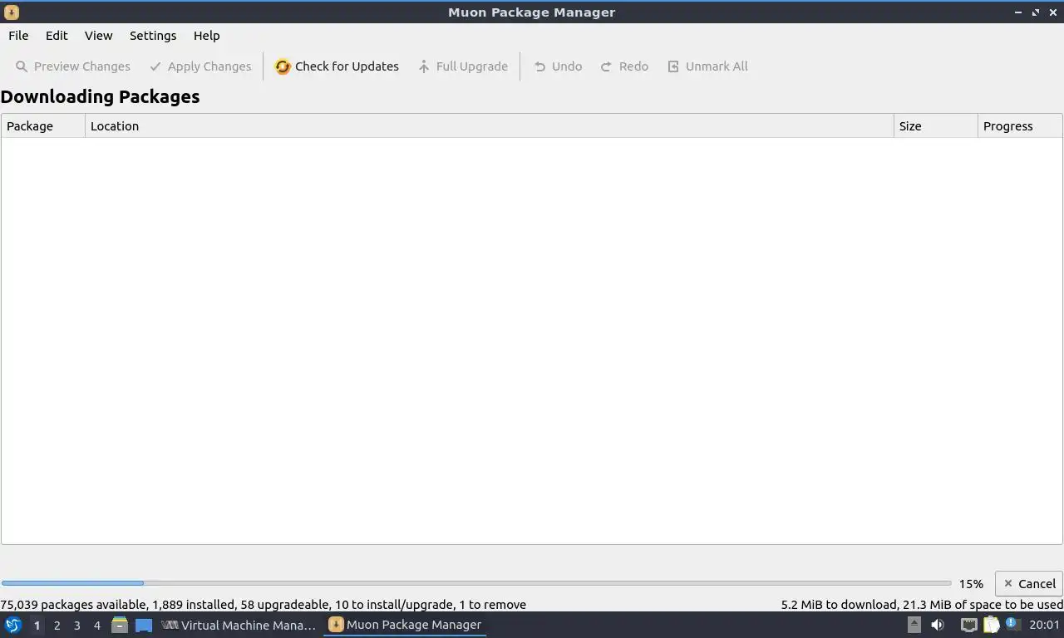Screen dimensions: 1064x638
Task: Open the update notifier tray icon
Action: 1012,623
